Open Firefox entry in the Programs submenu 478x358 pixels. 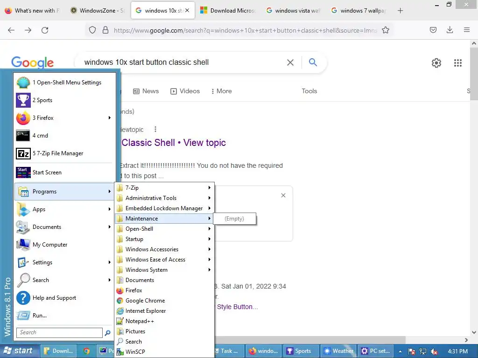[165, 290]
